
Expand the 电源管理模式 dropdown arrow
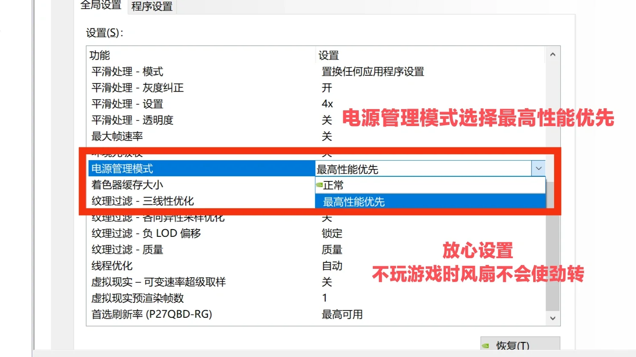[x=538, y=169]
